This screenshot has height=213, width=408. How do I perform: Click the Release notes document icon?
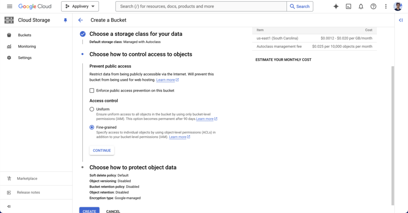click(x=9, y=192)
